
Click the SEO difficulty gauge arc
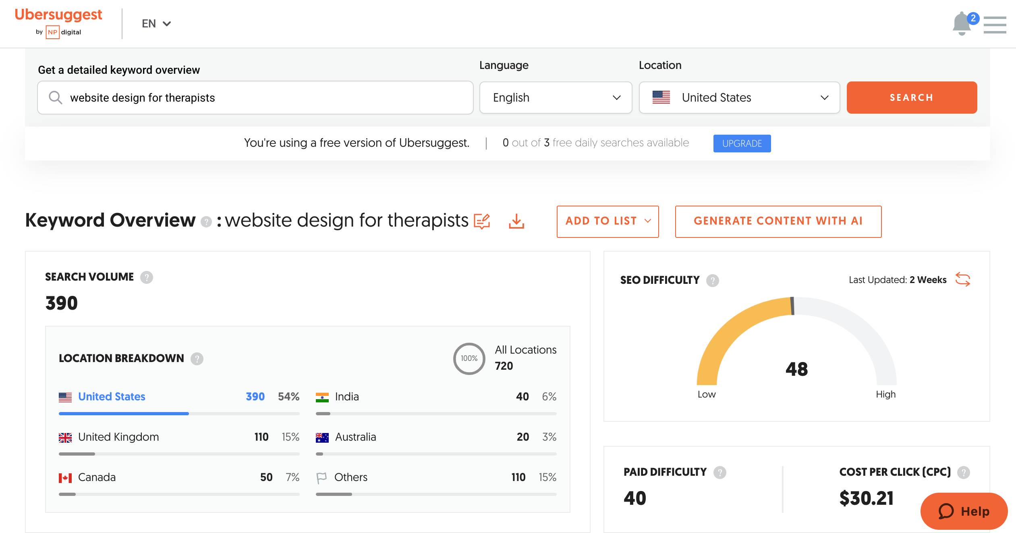click(796, 341)
